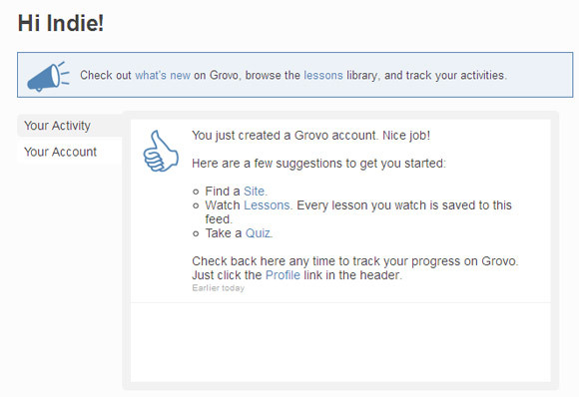Follow the Site link in suggestions
579x397 pixels.
click(x=254, y=192)
